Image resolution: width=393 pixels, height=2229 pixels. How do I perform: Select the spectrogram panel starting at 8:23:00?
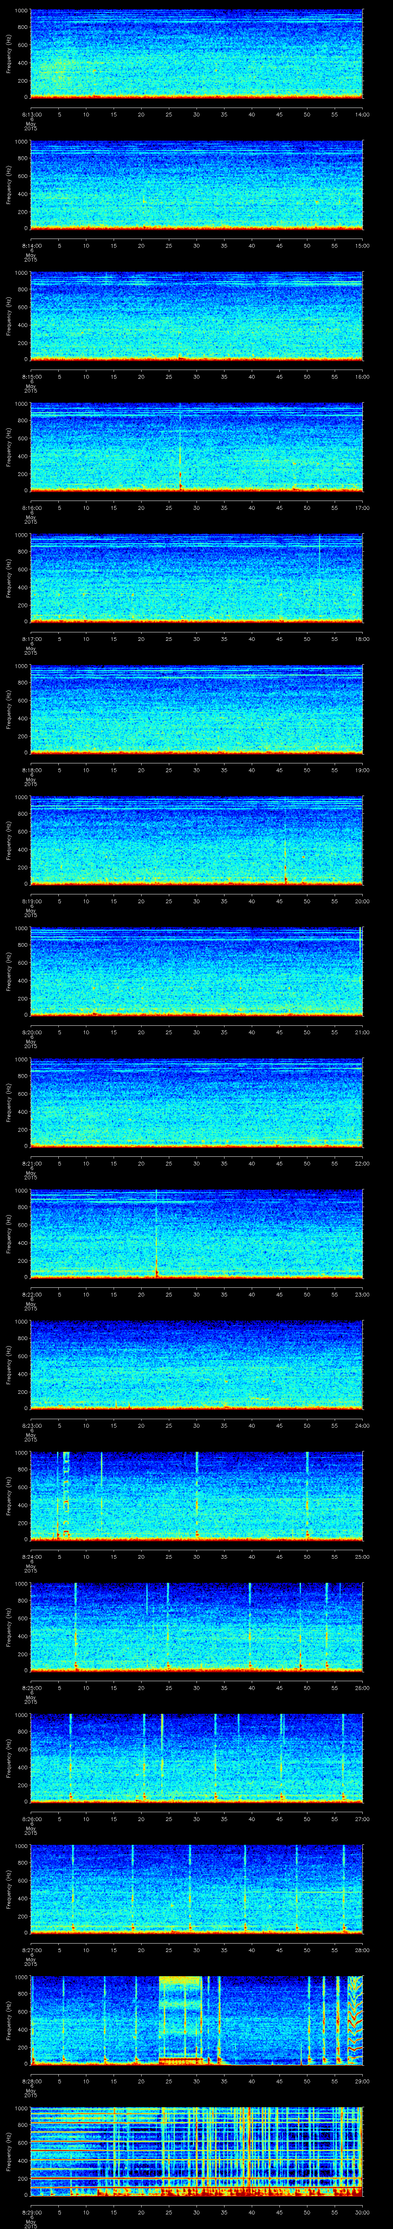(196, 1364)
